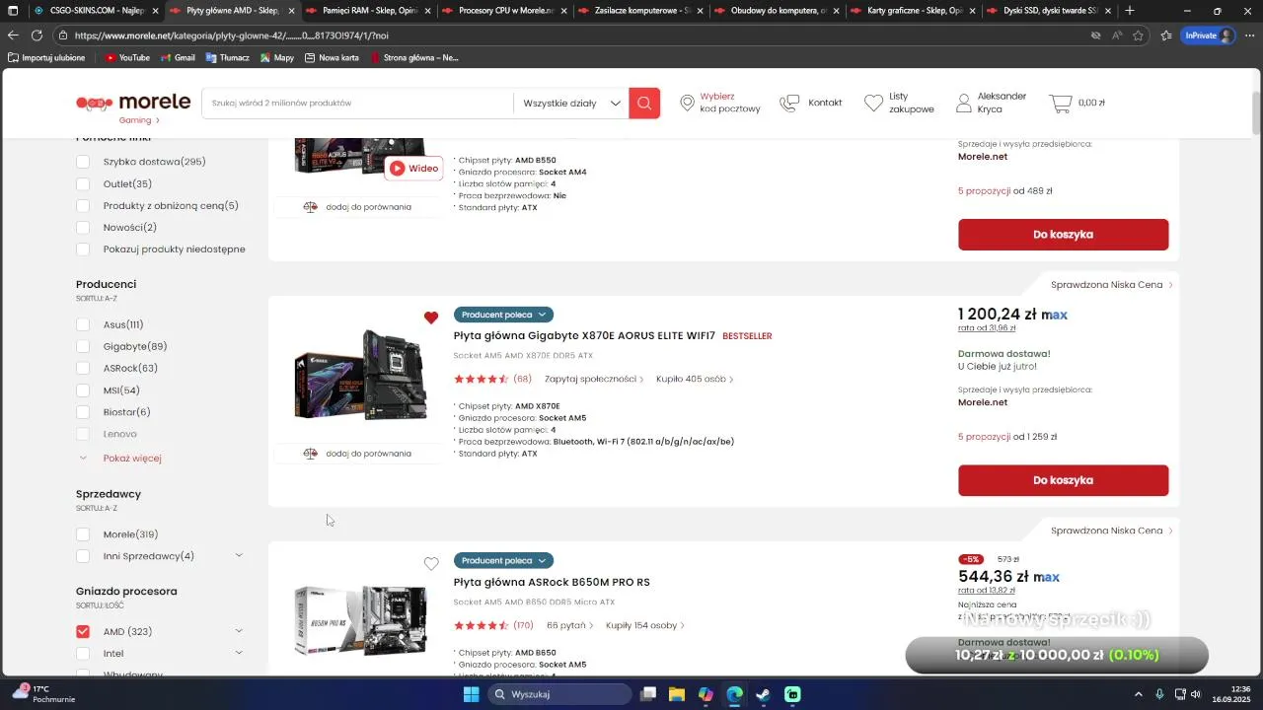The width and height of the screenshot is (1263, 710).
Task: Click the browser address bar URL
Action: (232, 35)
